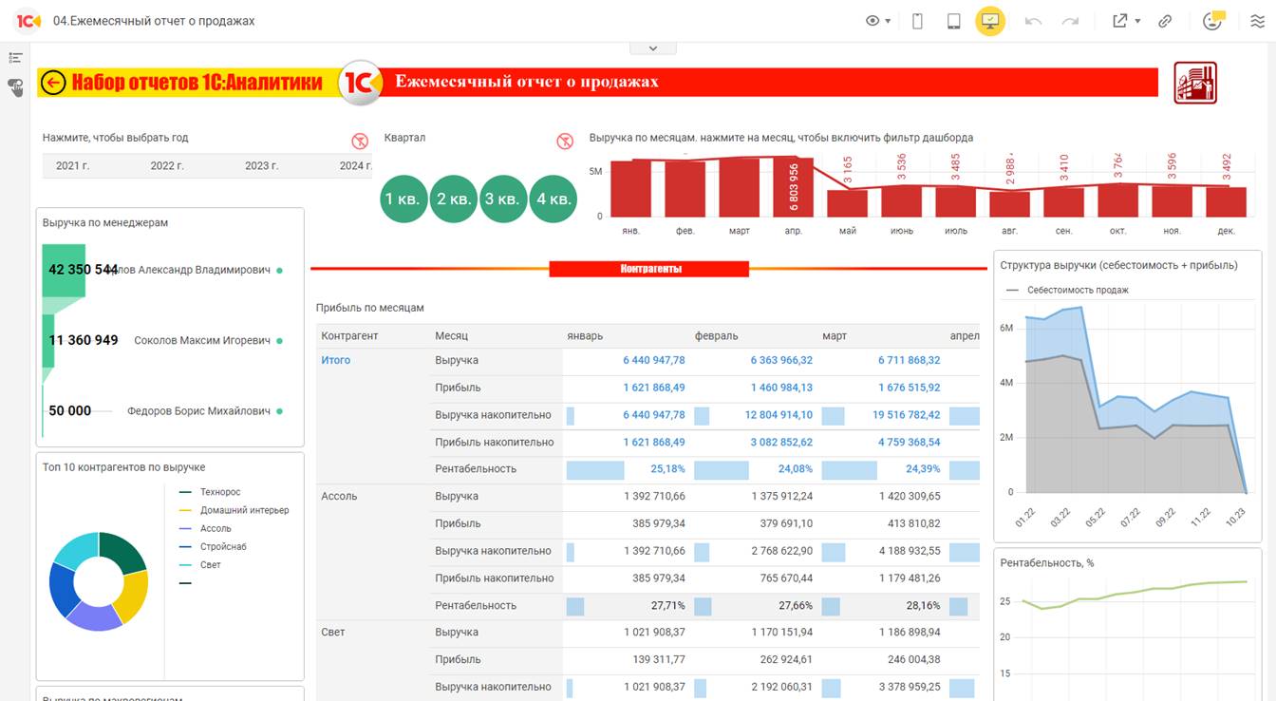Switch to tablet layout preview
The image size is (1276, 701).
[x=954, y=21]
